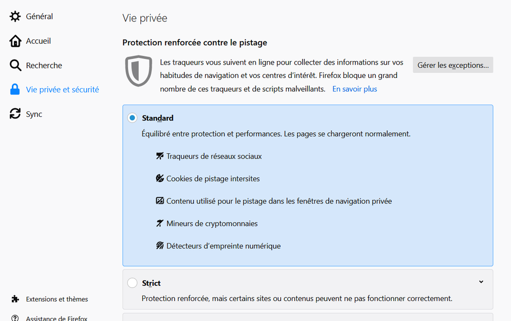Select the Standard protection radio button
The height and width of the screenshot is (321, 511).
tap(132, 118)
